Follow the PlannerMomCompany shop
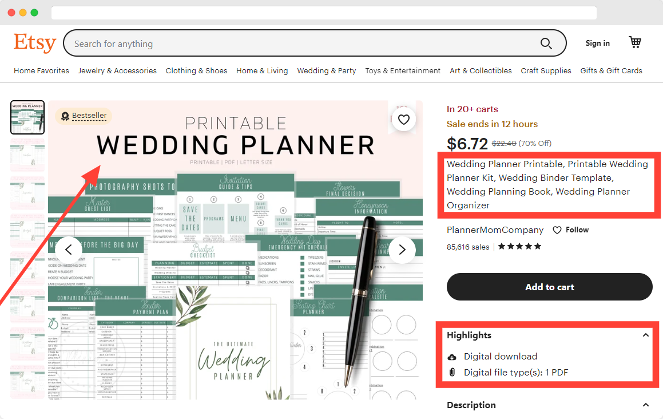The width and height of the screenshot is (663, 419). [571, 230]
